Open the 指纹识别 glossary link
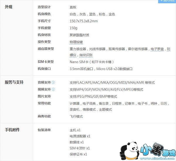 point(86,55)
